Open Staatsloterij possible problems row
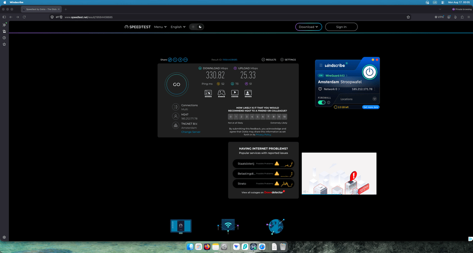Image resolution: width=473 pixels, height=253 pixels. tap(263, 164)
